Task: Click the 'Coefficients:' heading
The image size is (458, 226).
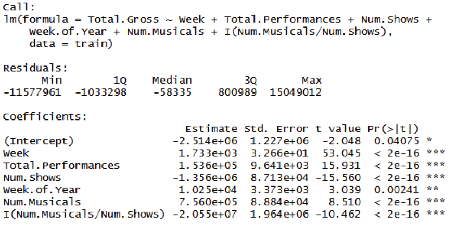Action: [x=45, y=117]
